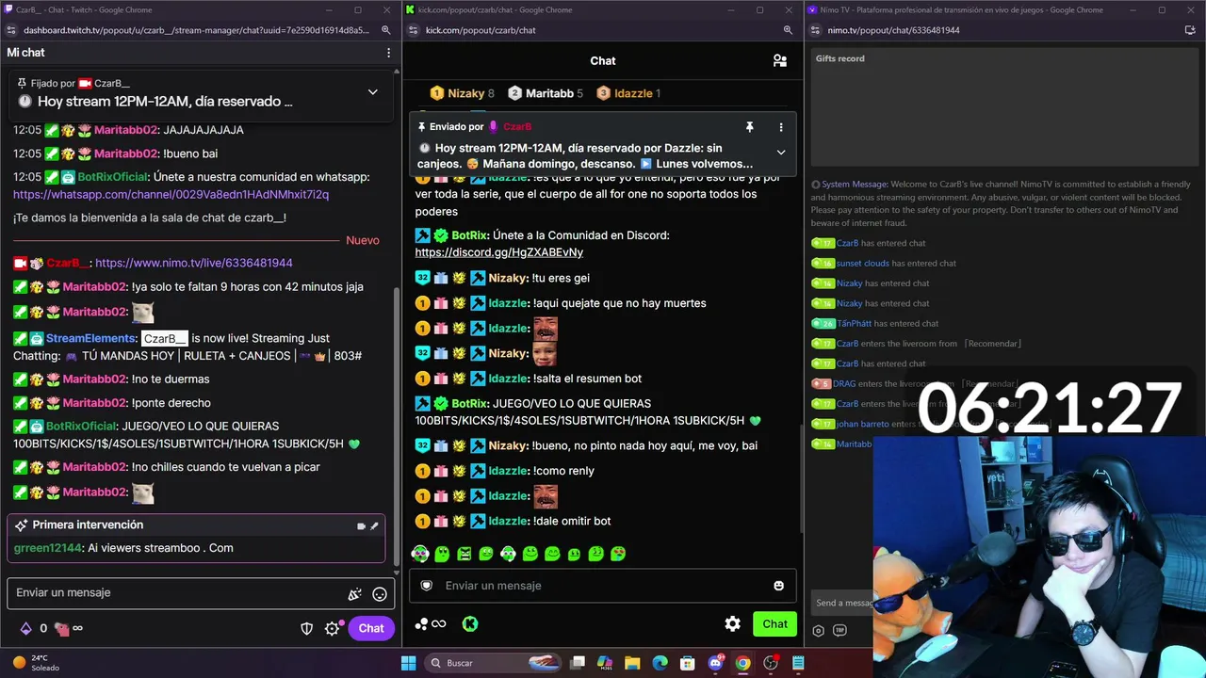Click Idazzle username on 'como renly' message
Image resolution: width=1206 pixels, height=678 pixels.
508,471
